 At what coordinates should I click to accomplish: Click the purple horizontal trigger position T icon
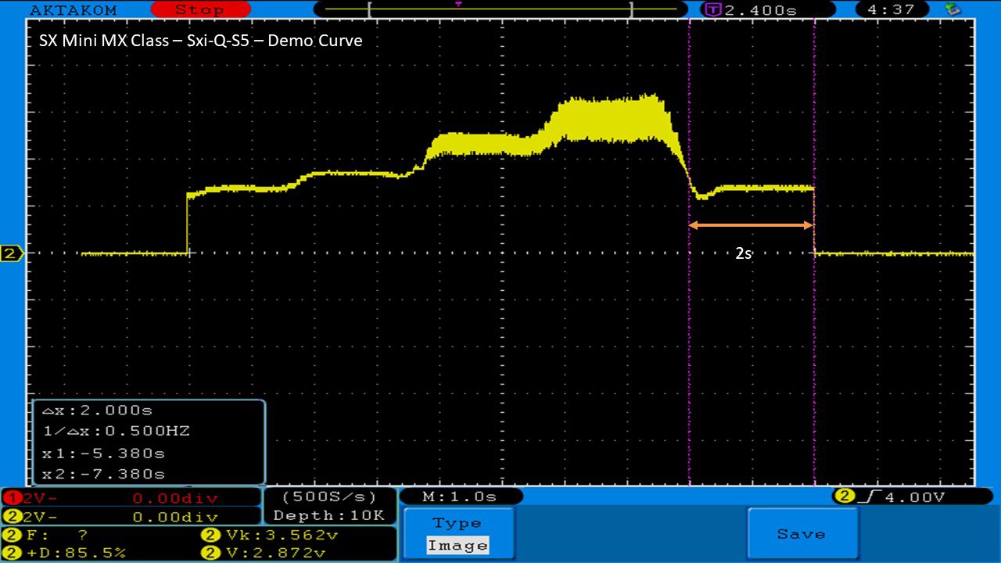pos(712,10)
